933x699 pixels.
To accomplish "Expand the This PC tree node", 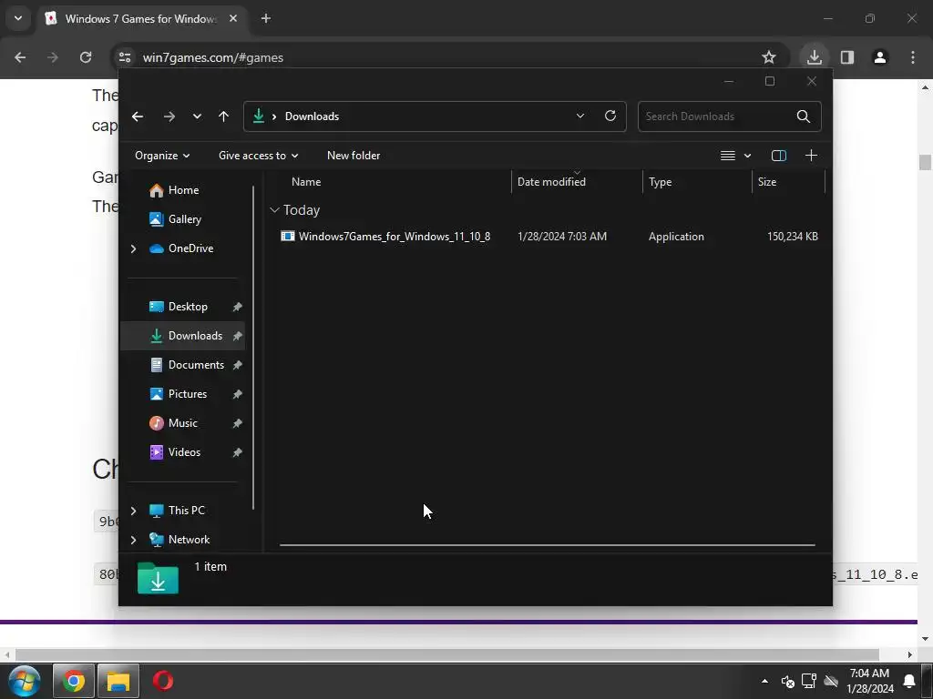I will pyautogui.click(x=133, y=511).
